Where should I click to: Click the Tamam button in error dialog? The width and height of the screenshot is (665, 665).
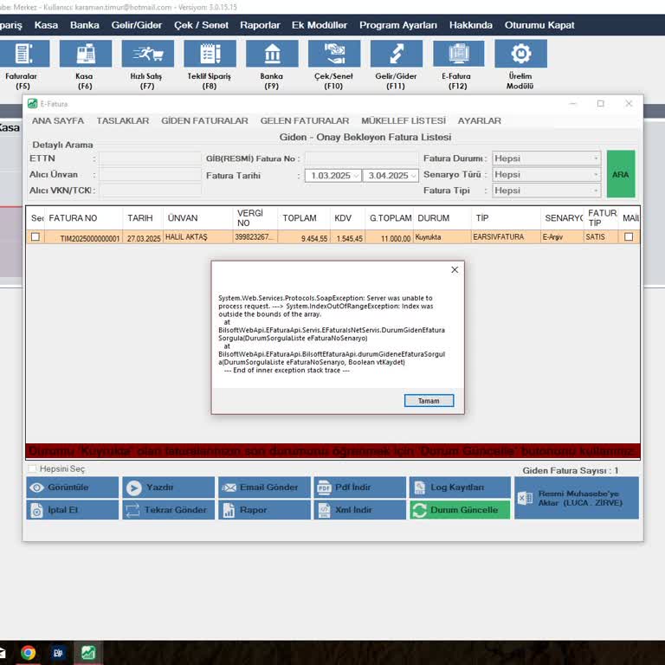coord(429,401)
